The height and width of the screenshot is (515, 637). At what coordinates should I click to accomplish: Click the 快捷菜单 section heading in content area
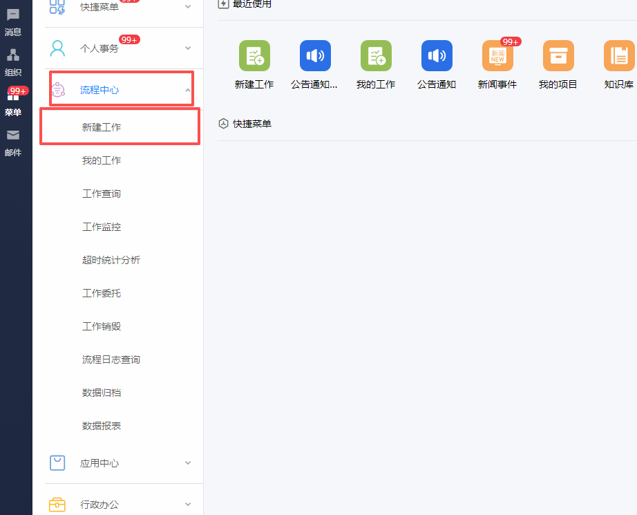click(x=252, y=124)
